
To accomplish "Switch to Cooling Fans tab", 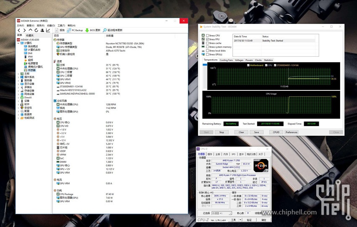I will [x=226, y=60].
